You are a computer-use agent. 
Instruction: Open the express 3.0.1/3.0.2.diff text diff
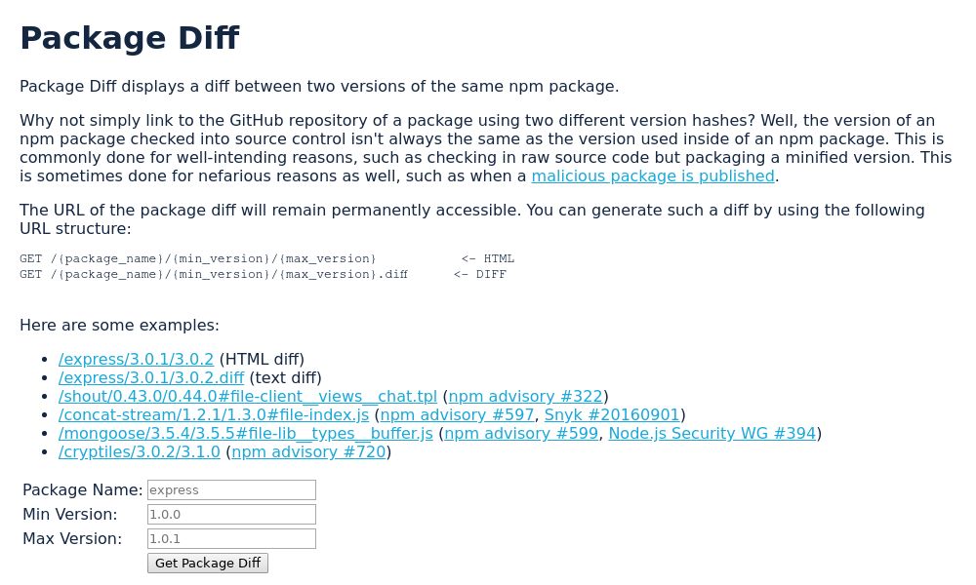151,377
